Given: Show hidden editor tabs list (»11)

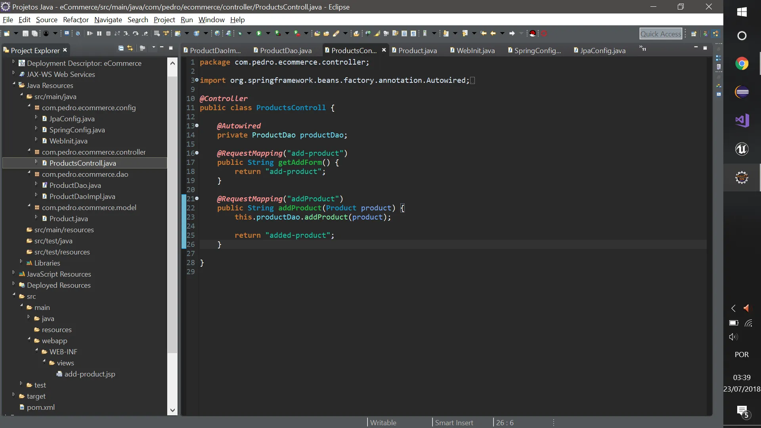Looking at the screenshot, I should [642, 49].
